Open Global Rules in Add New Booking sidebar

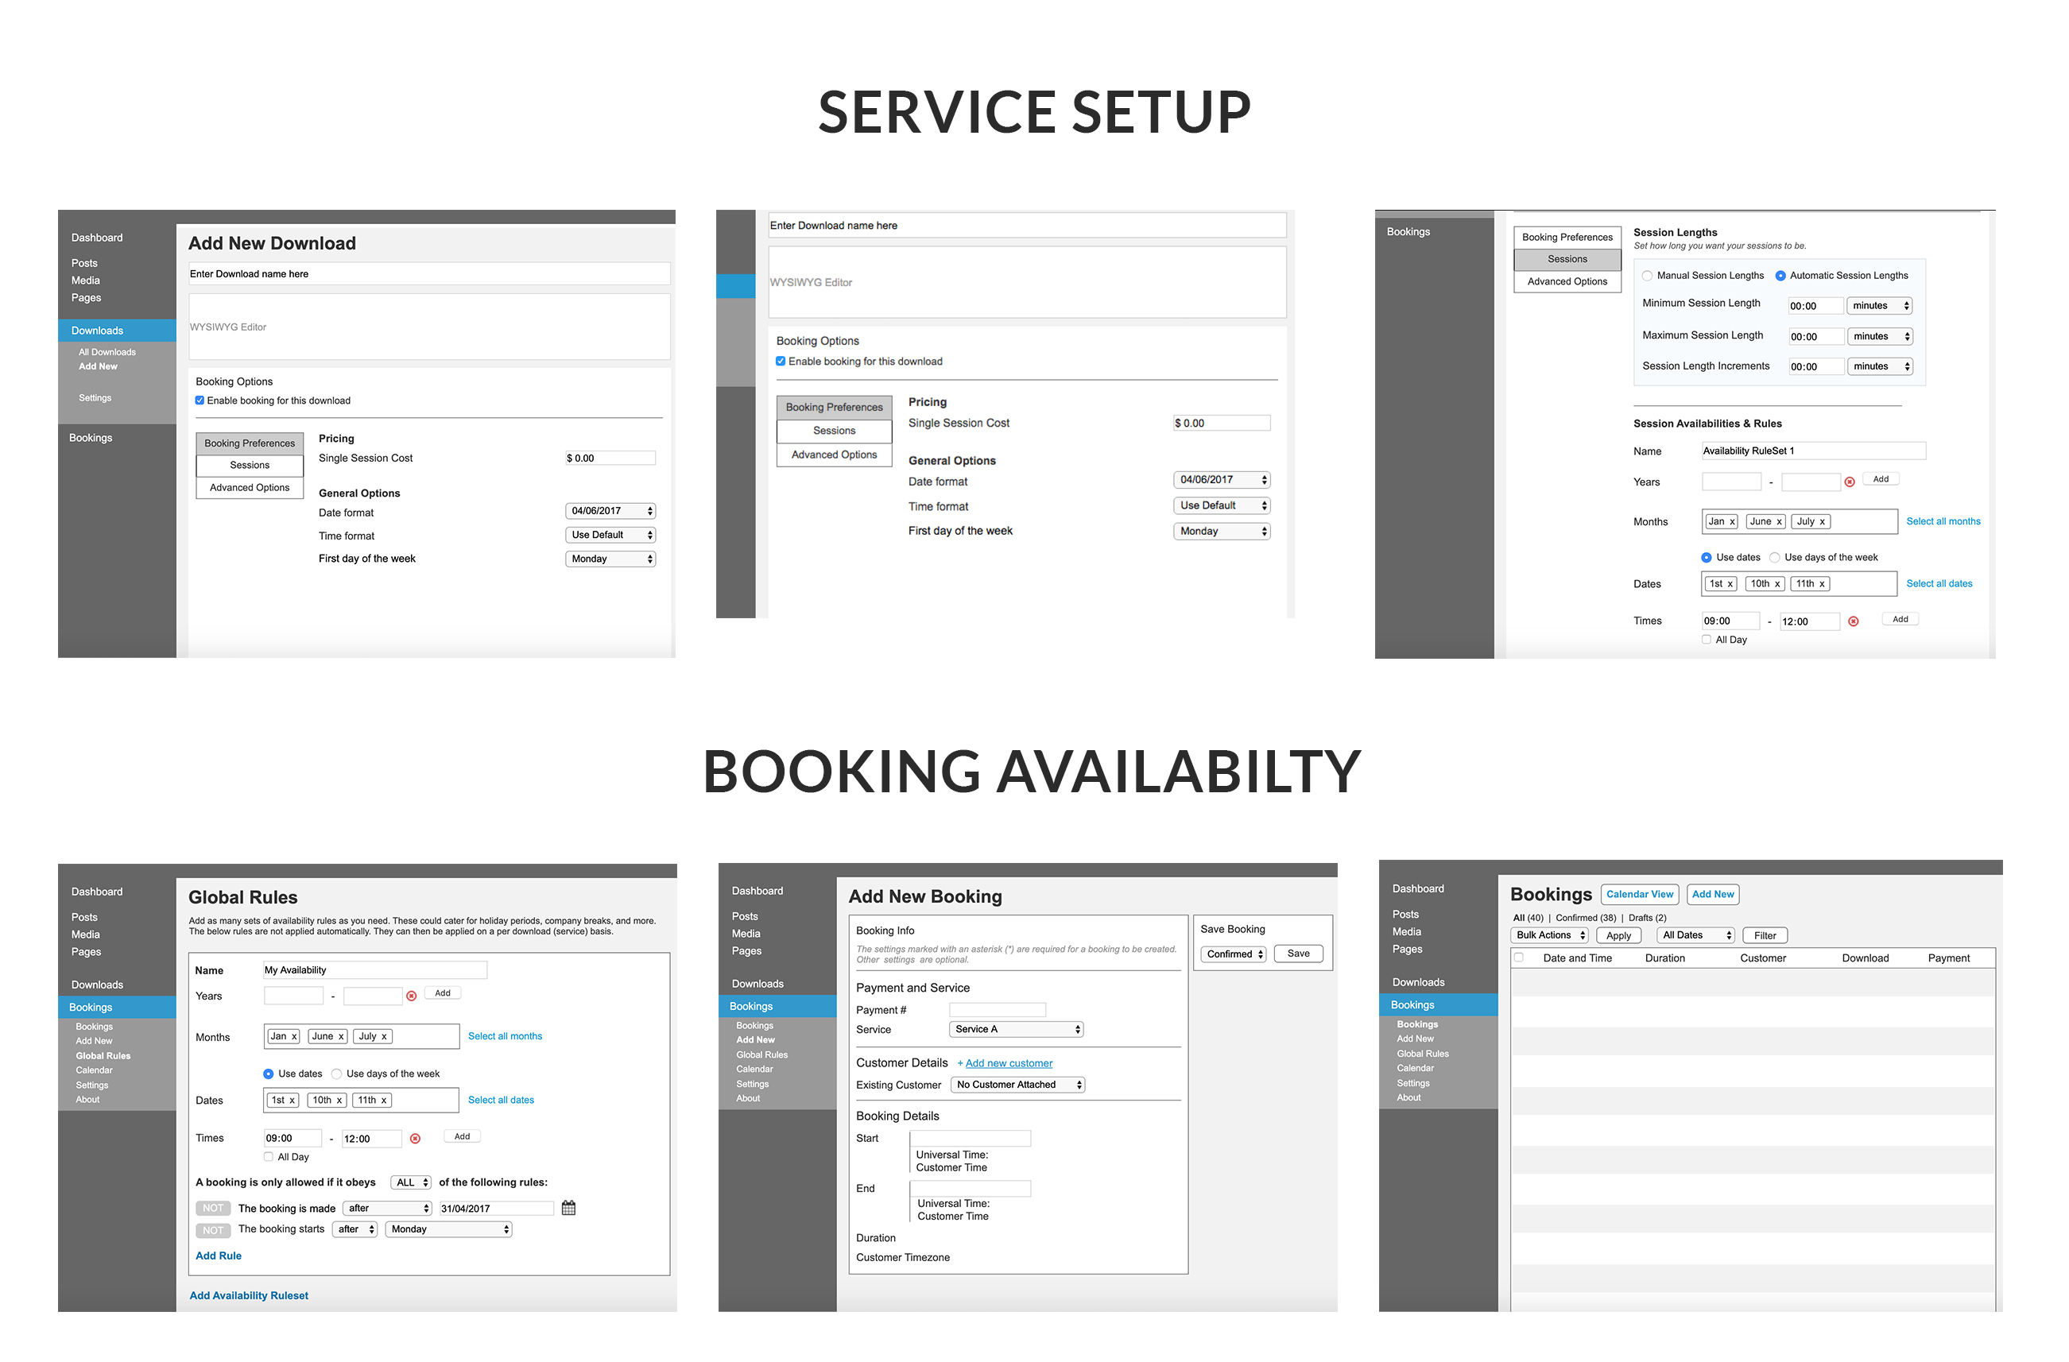[761, 1055]
